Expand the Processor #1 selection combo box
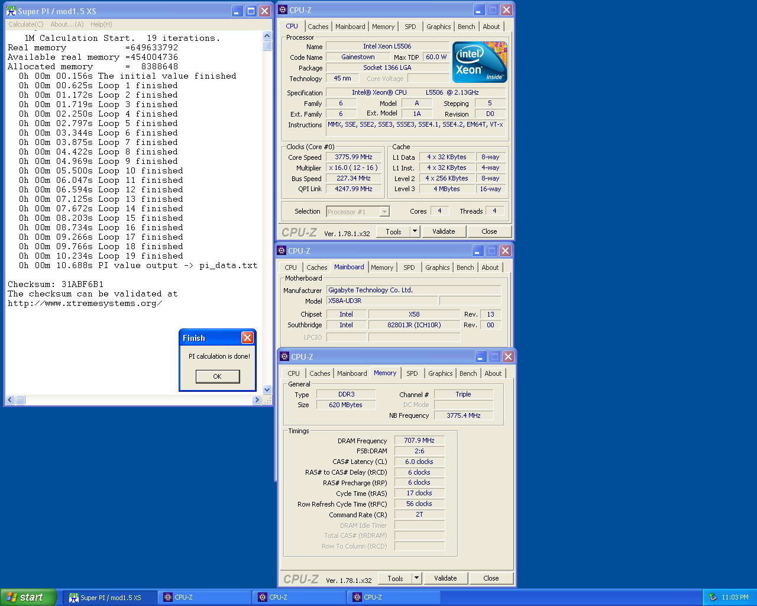This screenshot has height=606, width=757. point(384,211)
